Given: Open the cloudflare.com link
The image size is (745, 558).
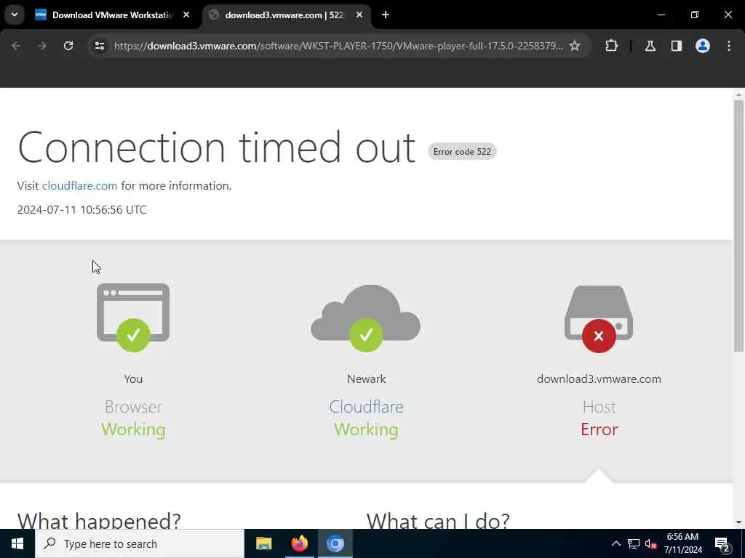Looking at the screenshot, I should (79, 185).
